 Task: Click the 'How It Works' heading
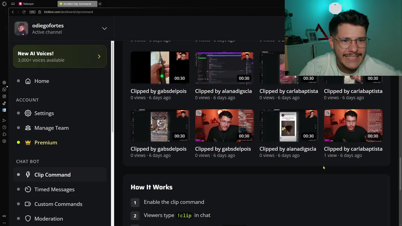tap(151, 187)
